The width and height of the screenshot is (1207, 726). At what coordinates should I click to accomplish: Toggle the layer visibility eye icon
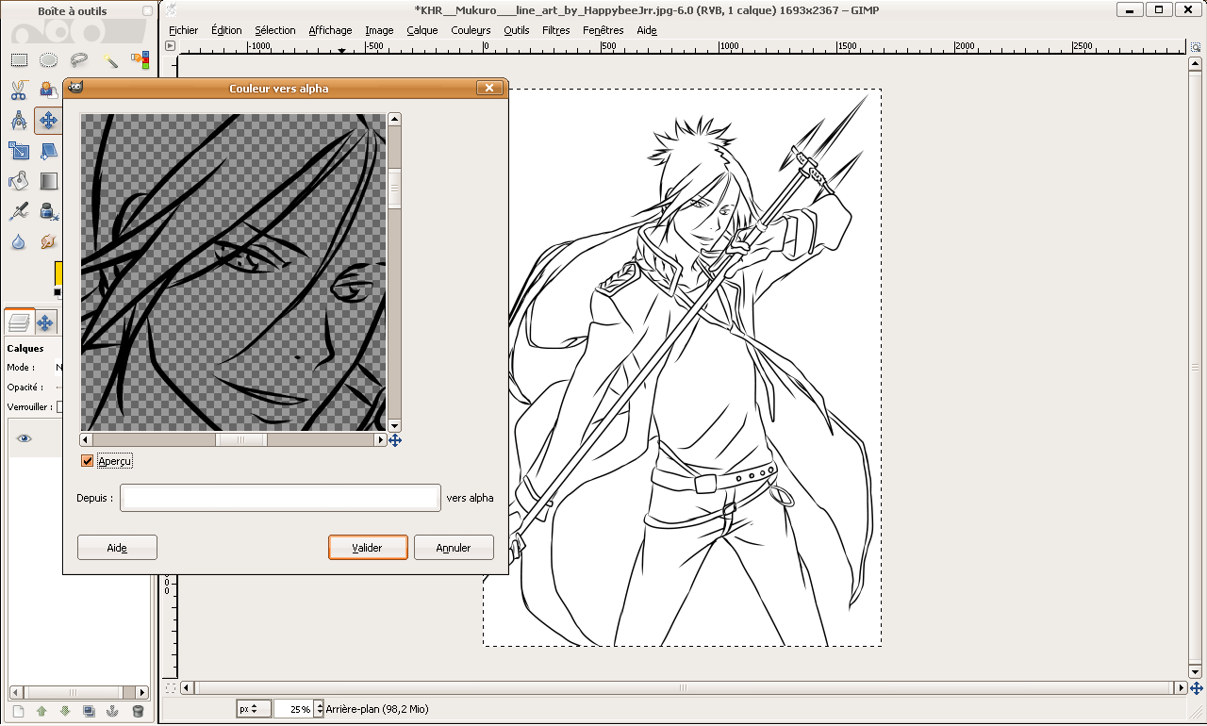pos(24,438)
